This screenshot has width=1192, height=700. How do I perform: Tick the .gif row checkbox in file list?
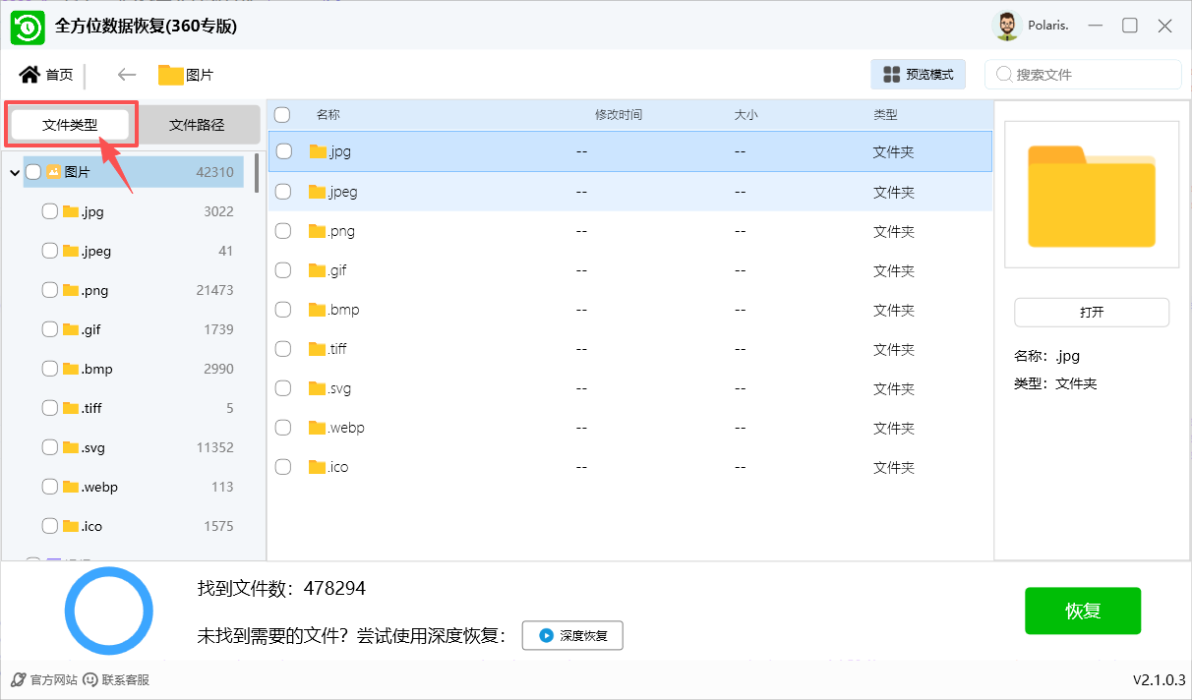pyautogui.click(x=283, y=270)
